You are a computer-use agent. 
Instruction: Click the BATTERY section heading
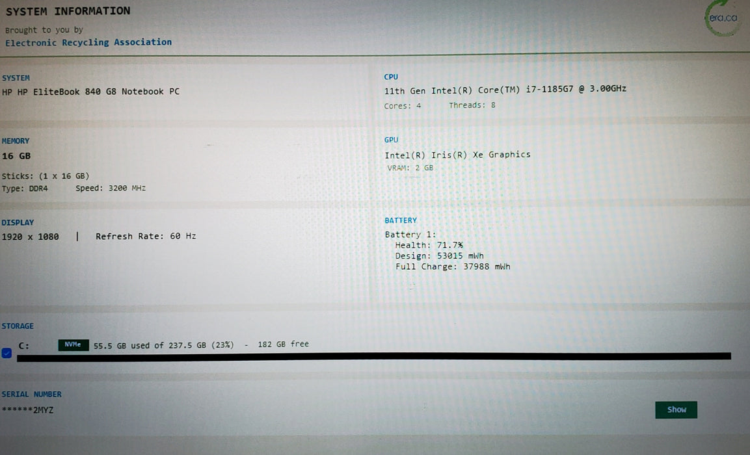click(401, 220)
